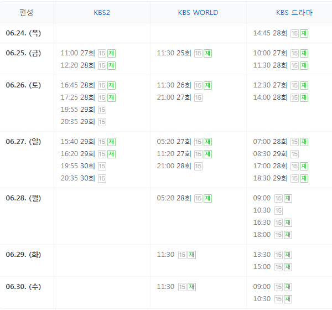
Task: Click the KBS2 16:20 29회 entry
Action: [77, 154]
